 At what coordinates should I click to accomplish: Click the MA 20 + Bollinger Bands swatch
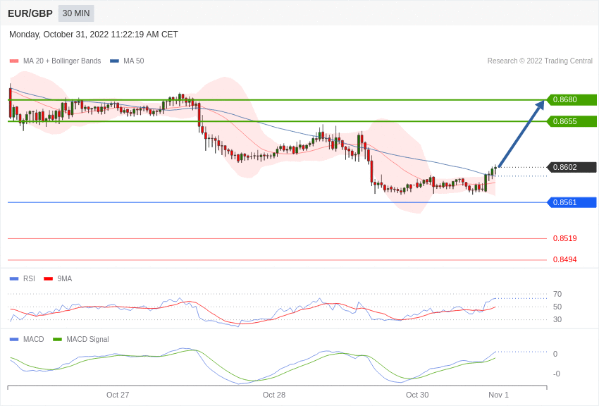[14, 61]
